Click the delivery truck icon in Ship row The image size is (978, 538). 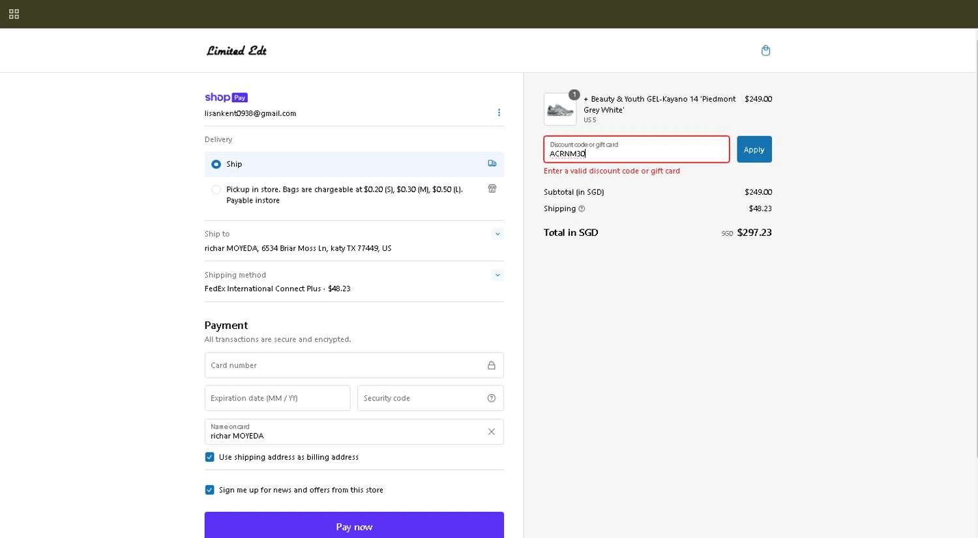click(x=492, y=163)
